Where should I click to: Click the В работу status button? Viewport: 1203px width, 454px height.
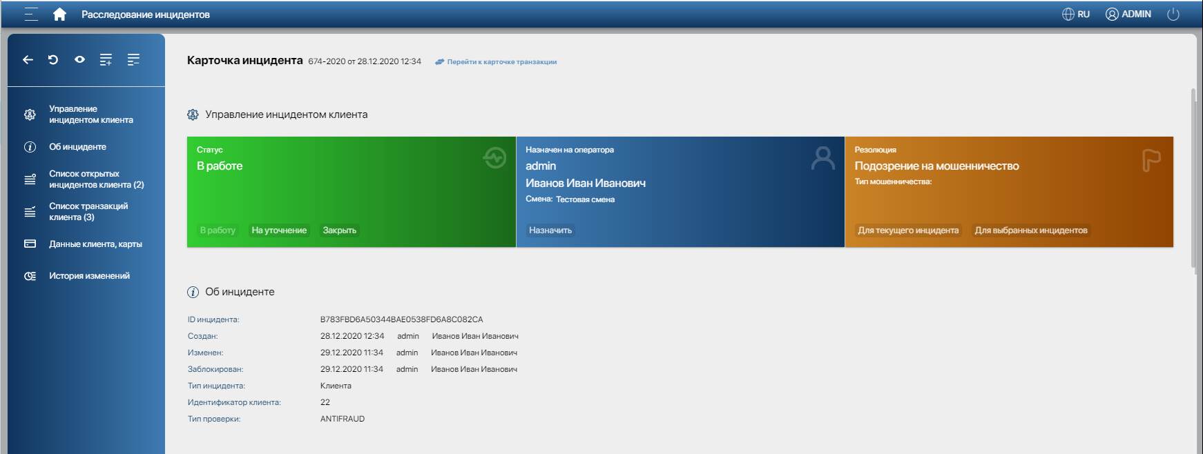(218, 230)
